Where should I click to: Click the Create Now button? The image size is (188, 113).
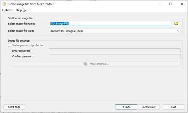coord(149,107)
